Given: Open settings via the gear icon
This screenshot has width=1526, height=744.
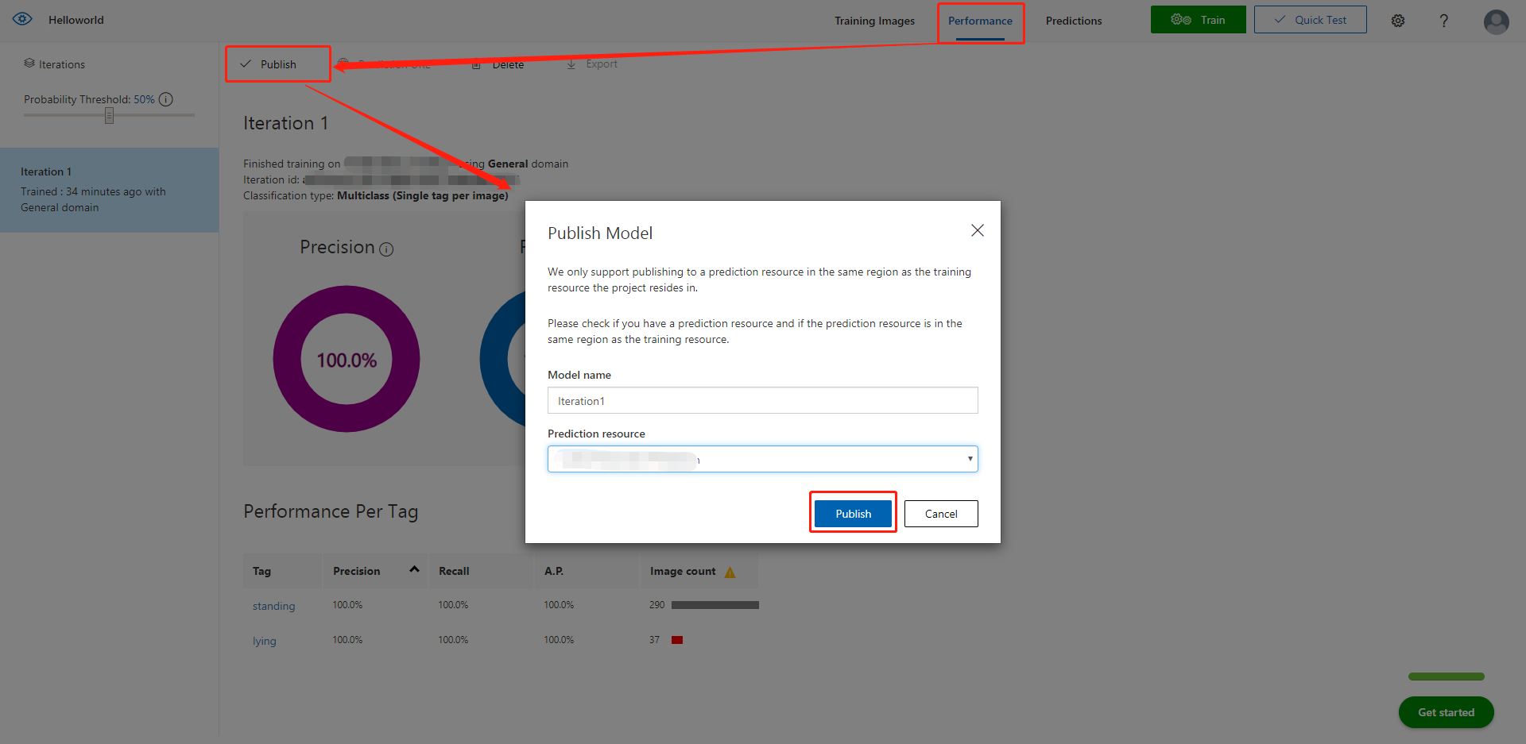Looking at the screenshot, I should 1398,21.
